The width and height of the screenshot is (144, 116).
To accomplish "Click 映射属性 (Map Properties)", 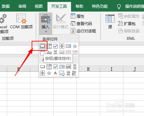I will tap(129, 16).
